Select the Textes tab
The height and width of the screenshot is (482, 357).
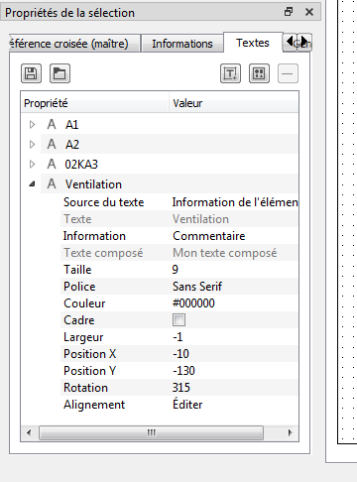253,43
